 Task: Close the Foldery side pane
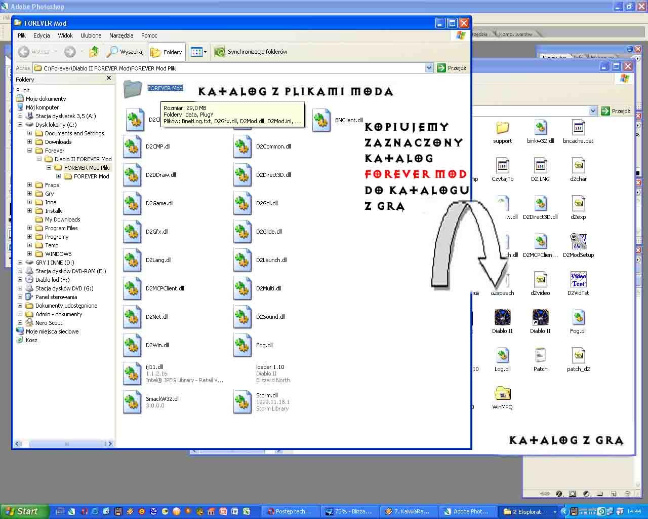pos(108,78)
